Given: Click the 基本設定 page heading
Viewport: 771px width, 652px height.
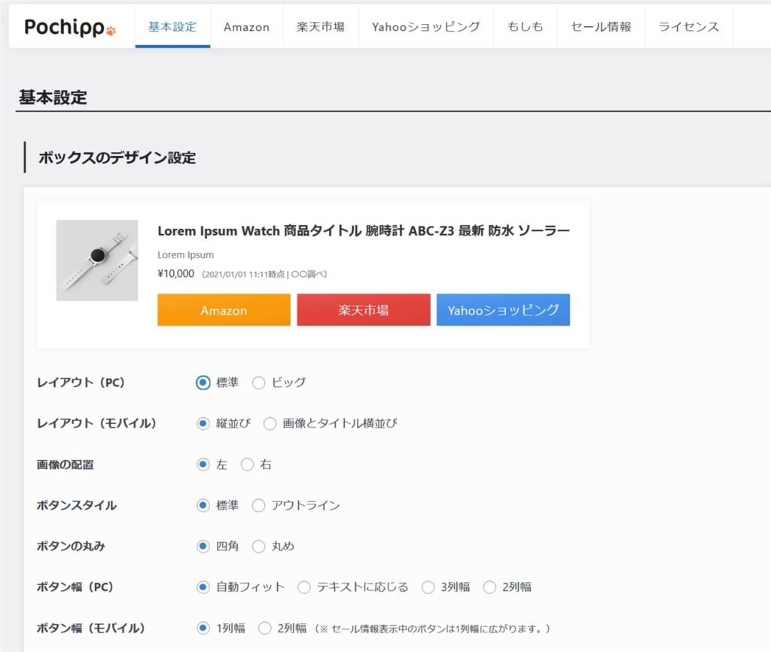Looking at the screenshot, I should pos(53,97).
